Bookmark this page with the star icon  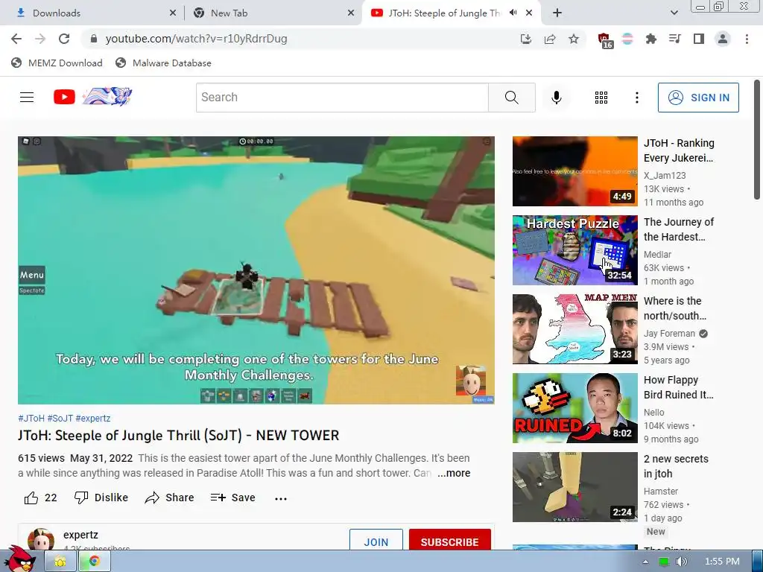pos(574,39)
